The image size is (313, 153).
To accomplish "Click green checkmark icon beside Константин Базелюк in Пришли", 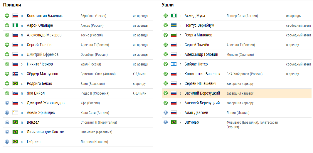I will pyautogui.click(x=7, y=16).
